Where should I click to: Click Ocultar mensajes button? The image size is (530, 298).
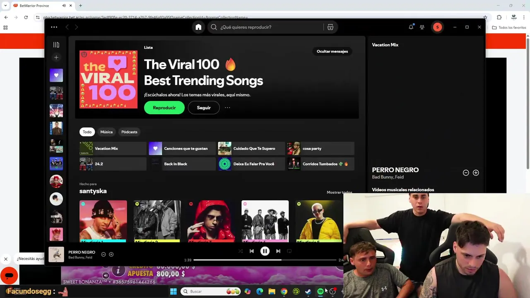[x=332, y=51]
